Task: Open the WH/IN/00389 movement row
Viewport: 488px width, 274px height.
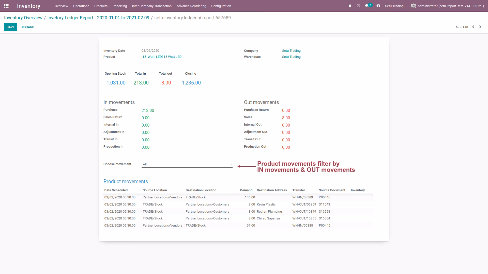Action: (238, 197)
